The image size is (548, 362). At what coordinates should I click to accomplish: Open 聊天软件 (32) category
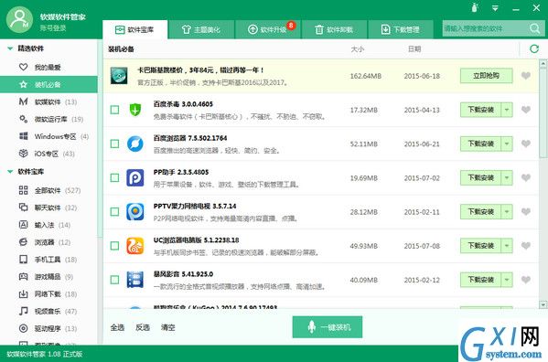click(x=48, y=208)
